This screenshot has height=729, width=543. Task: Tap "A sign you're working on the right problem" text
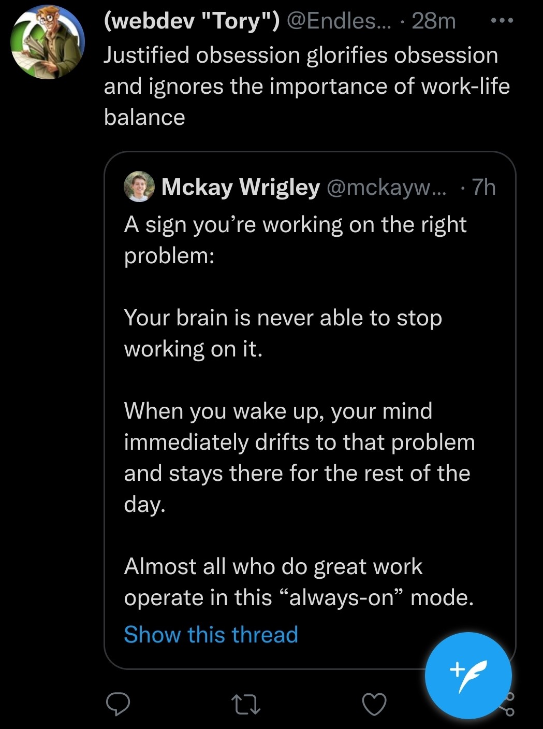point(295,240)
